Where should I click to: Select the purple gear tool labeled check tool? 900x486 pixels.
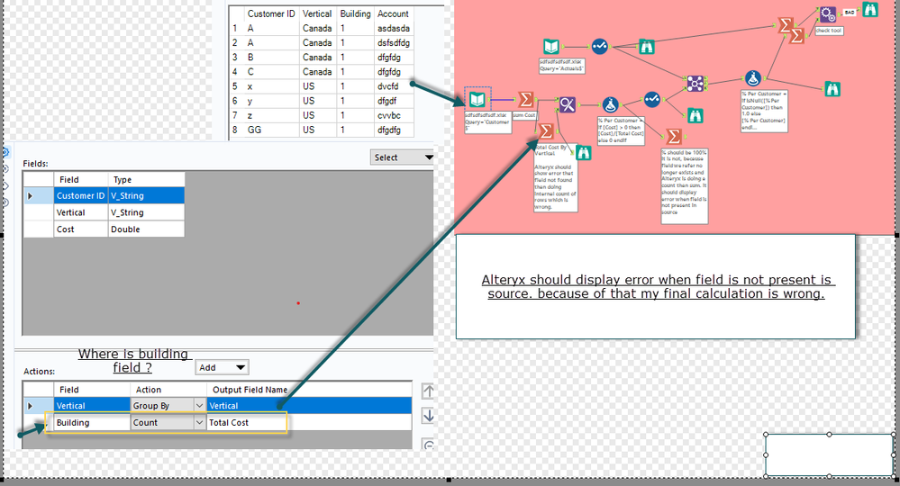[x=827, y=14]
